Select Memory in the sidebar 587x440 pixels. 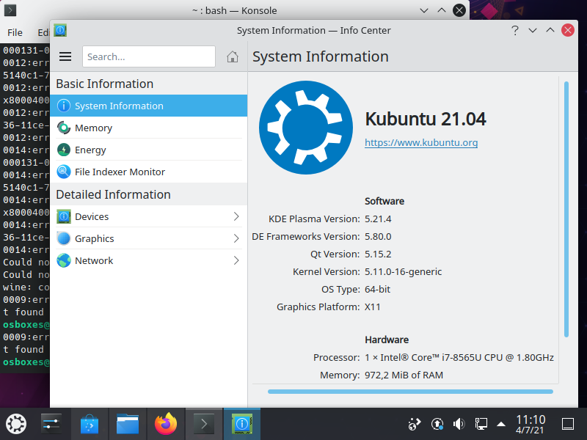coord(93,128)
